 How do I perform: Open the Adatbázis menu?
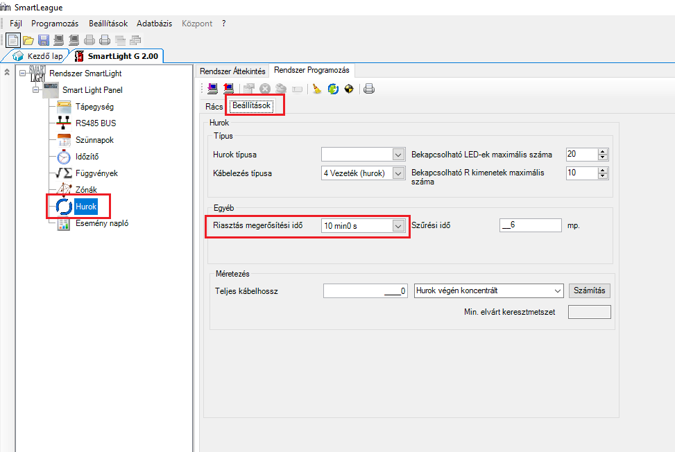154,24
